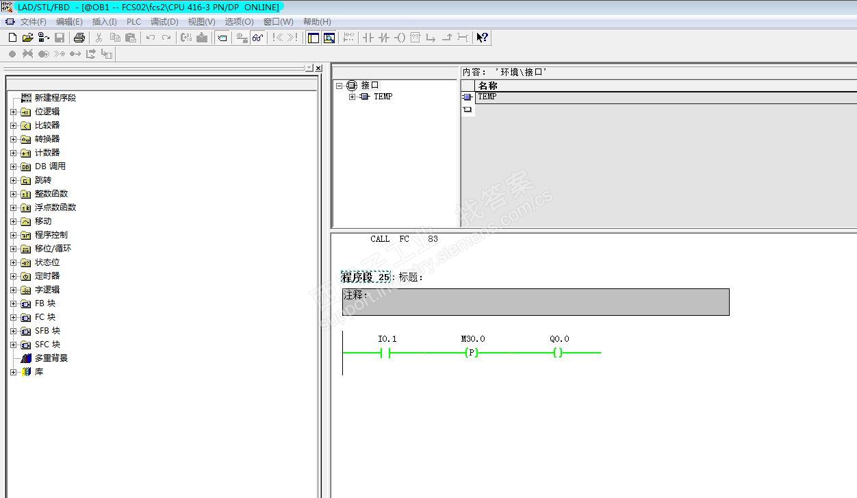This screenshot has width=857, height=498.
Task: Expand the 整数函数 tree node
Action: [13, 194]
